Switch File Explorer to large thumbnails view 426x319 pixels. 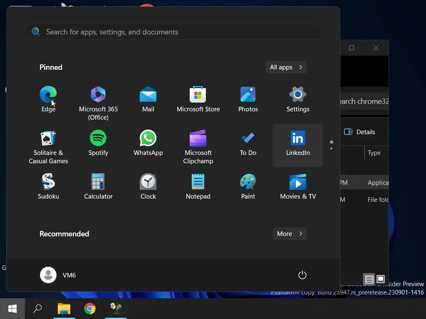pyautogui.click(x=381, y=279)
